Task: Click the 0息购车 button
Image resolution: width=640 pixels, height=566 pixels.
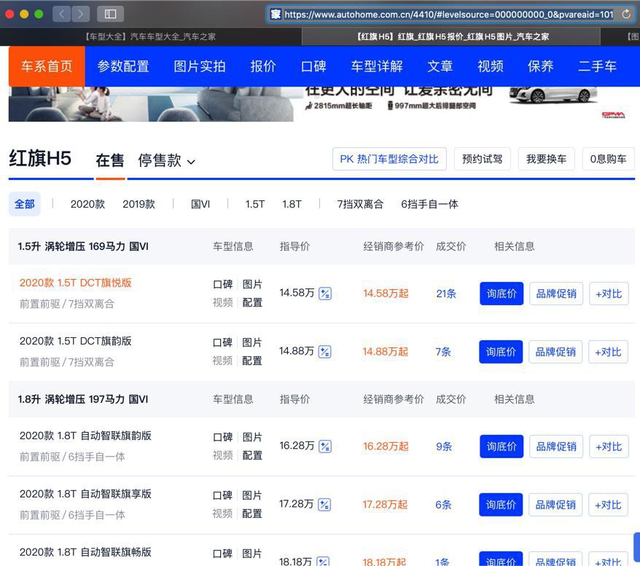Action: tap(608, 159)
